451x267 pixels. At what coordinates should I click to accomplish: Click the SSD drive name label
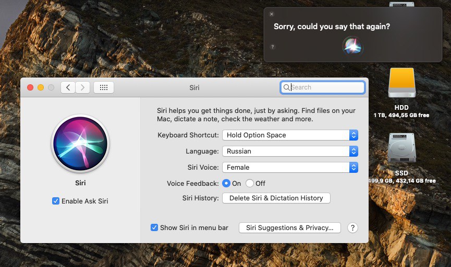click(401, 173)
